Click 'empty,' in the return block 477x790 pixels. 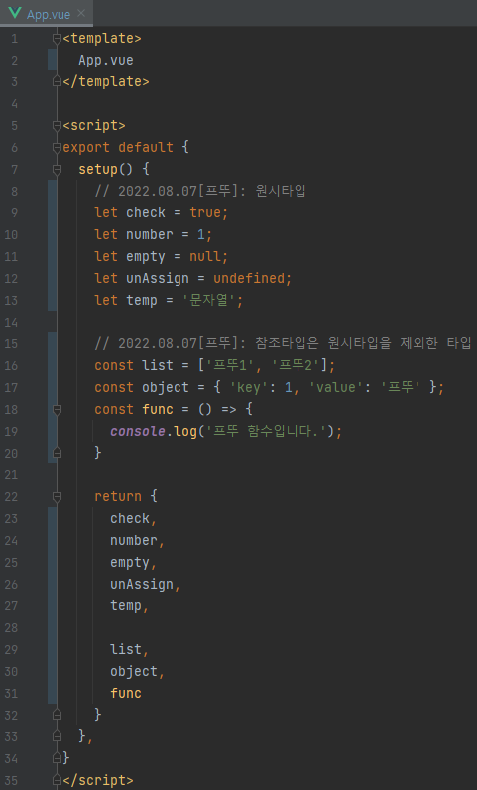(x=134, y=563)
